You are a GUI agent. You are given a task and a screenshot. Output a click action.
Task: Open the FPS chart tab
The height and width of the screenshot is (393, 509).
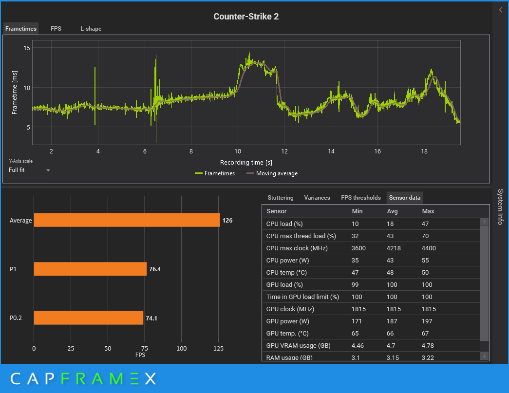pos(56,29)
